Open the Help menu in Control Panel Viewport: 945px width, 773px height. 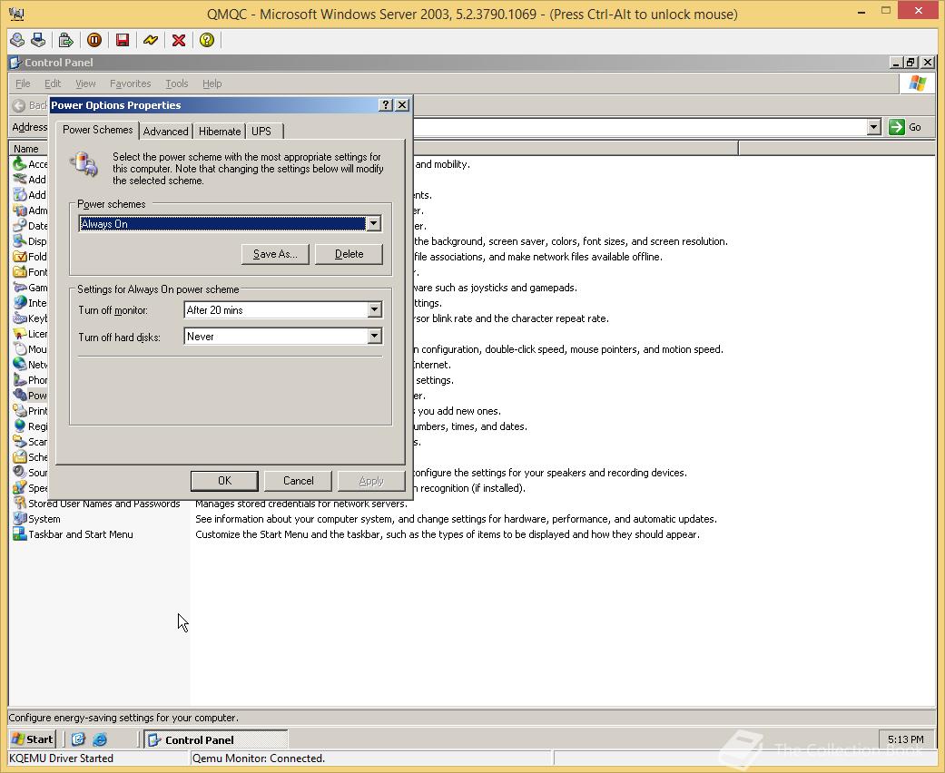coord(212,83)
